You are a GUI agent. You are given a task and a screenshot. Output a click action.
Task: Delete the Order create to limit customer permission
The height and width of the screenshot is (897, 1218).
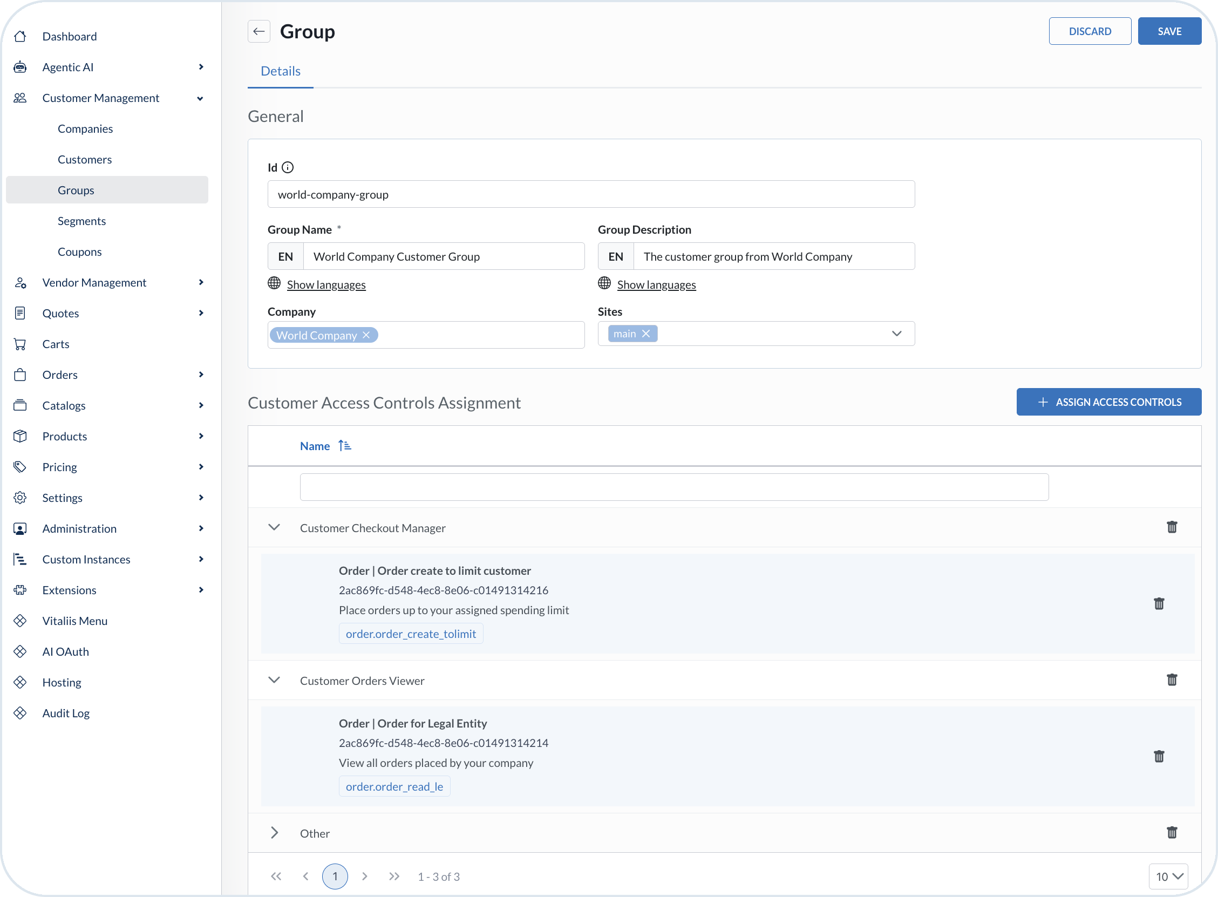[x=1159, y=604]
